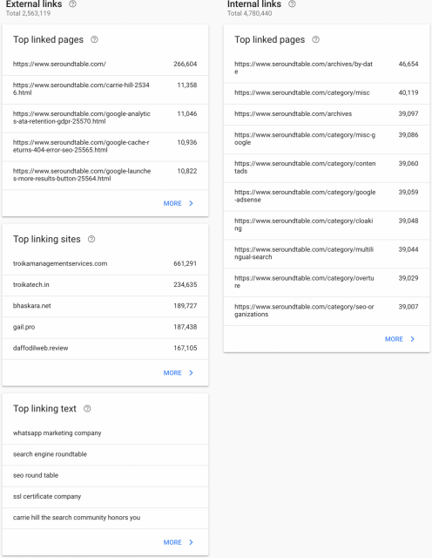
Task: Click help icon beside Internal links heading
Action: pos(292,3)
